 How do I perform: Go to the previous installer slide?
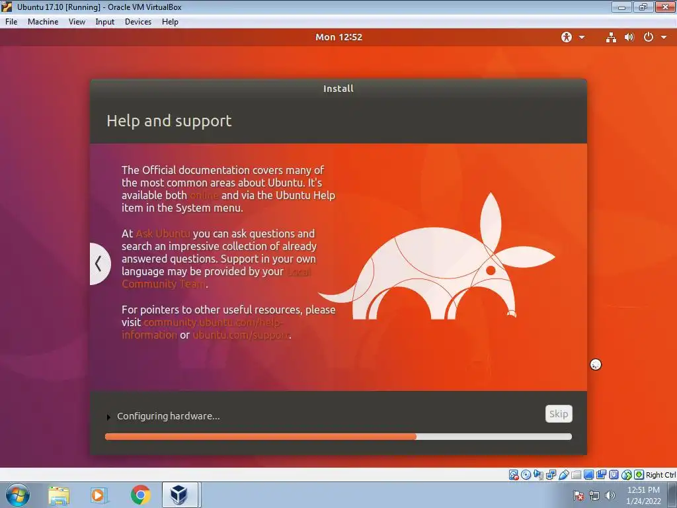tap(99, 263)
